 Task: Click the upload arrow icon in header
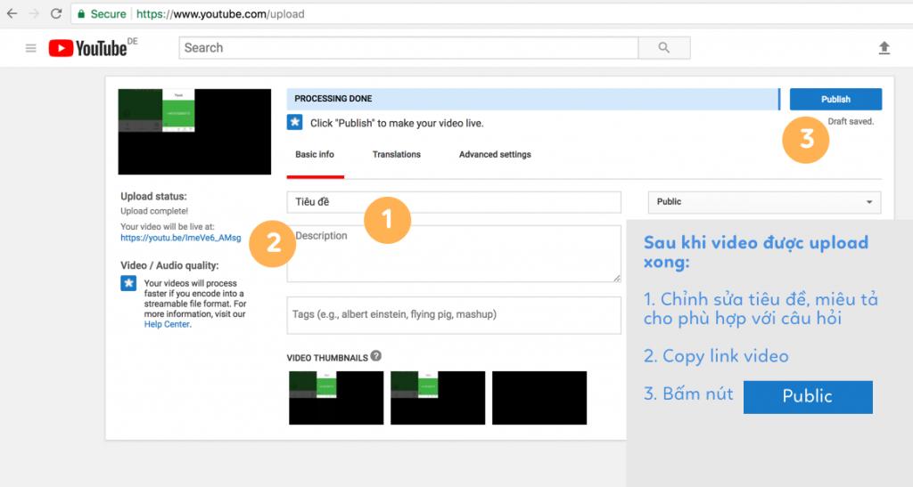884,48
